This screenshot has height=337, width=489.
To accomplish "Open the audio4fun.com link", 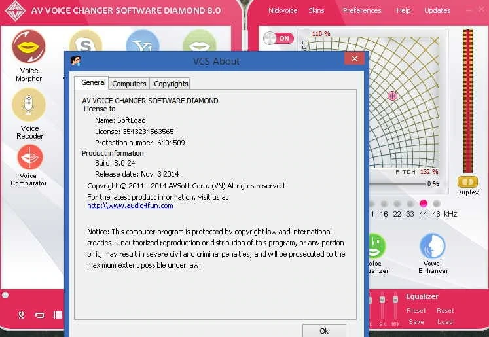I will click(x=130, y=205).
